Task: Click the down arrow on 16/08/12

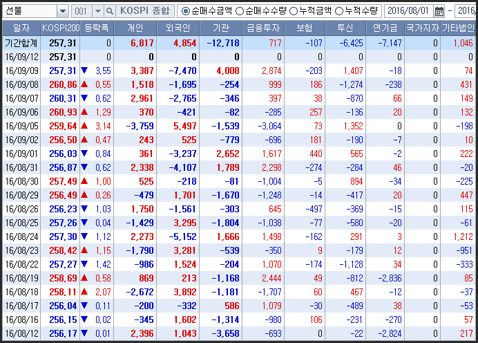Action: point(84,333)
